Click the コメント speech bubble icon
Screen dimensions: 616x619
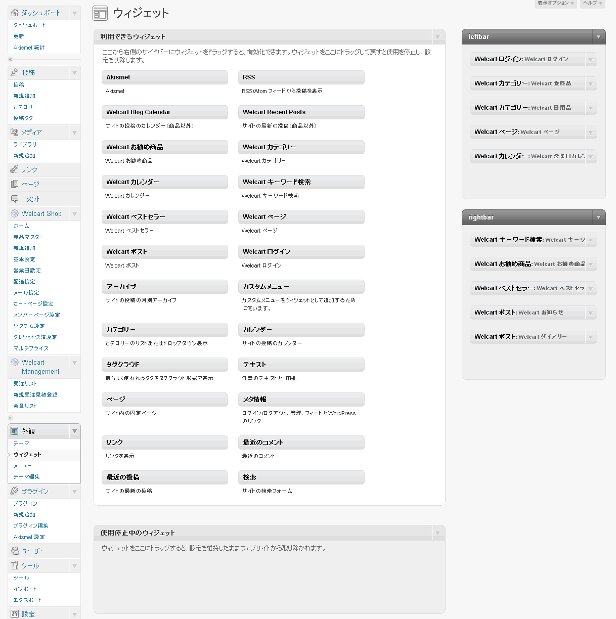pos(15,199)
